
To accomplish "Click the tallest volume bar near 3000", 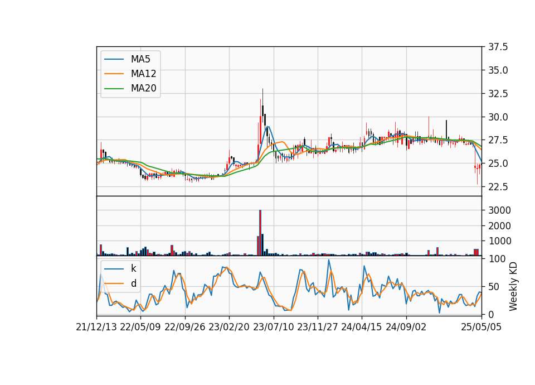I will click(x=260, y=233).
